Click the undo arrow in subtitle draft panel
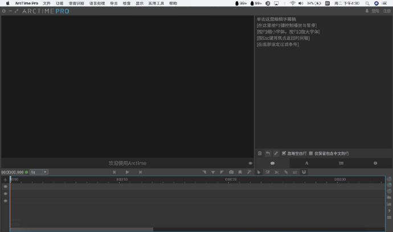Screen dimensions: 393x232 pos(268,153)
